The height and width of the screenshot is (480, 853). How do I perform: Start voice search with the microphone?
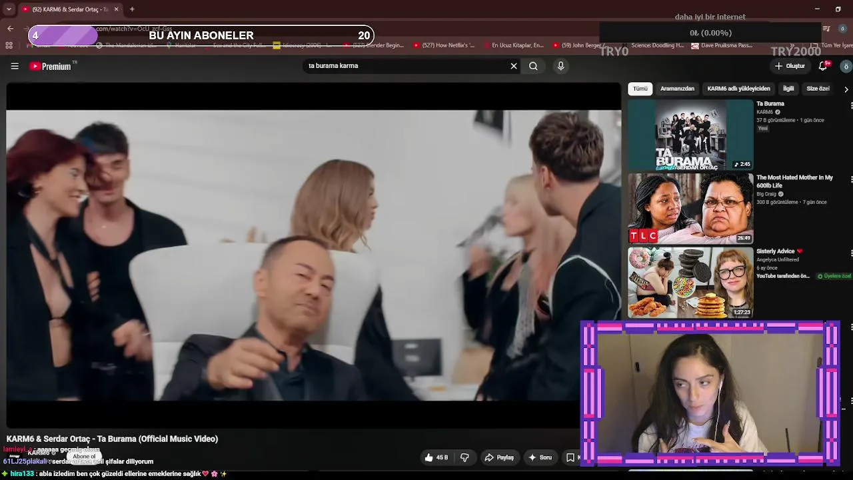(560, 66)
